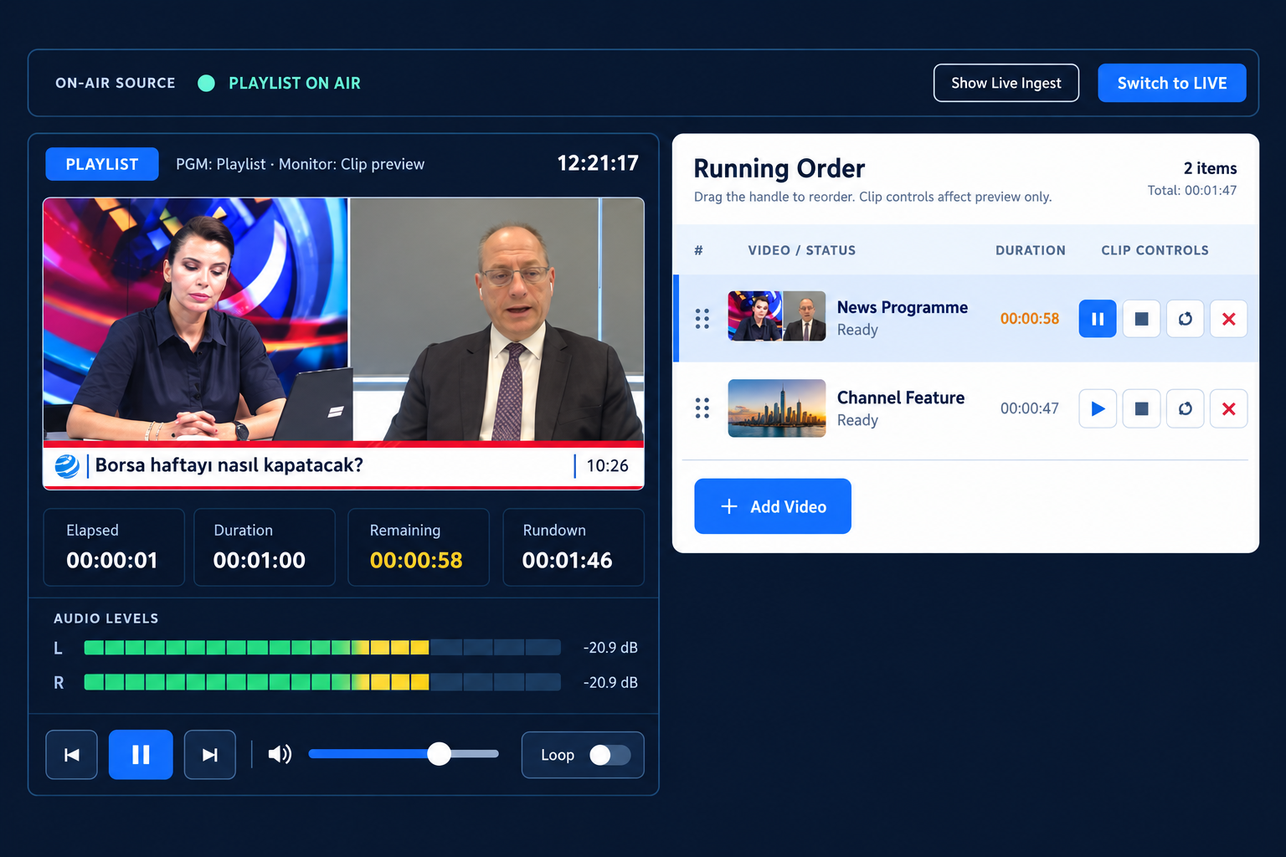Adjust the volume slider

404,754
